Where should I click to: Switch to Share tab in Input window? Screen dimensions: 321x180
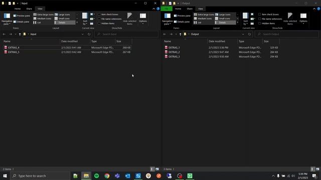29,9
